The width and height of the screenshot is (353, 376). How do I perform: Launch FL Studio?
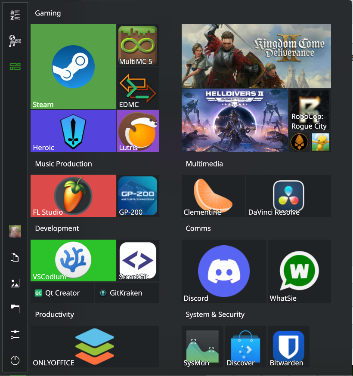(x=73, y=196)
